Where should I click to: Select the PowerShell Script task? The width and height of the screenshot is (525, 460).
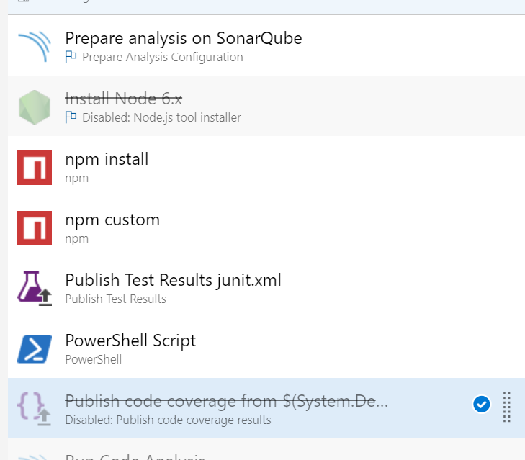(130, 341)
